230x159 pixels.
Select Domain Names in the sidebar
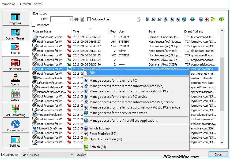15,34
